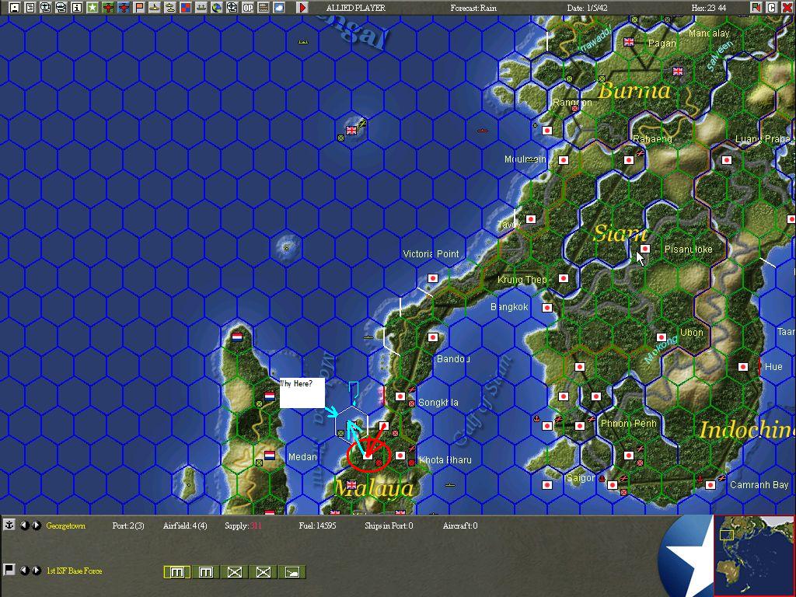796x597 pixels.
Task: Open the document list toolbar icon
Action: (30, 8)
